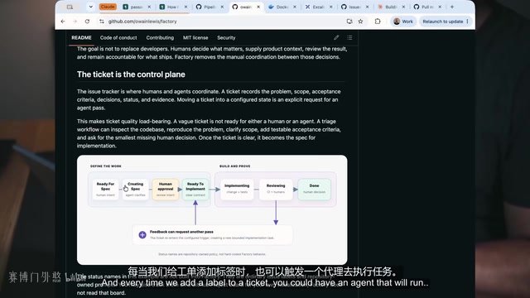Open the Contributing tab
Screen dimensions: 530x298
[160, 37]
